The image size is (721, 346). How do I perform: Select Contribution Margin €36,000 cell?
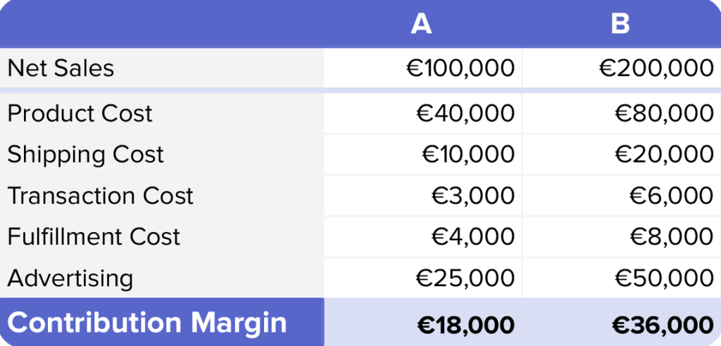pyautogui.click(x=663, y=324)
